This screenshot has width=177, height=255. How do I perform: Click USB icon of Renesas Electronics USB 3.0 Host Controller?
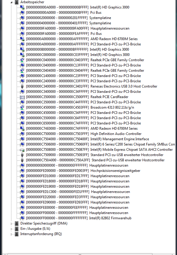(x=22, y=86)
